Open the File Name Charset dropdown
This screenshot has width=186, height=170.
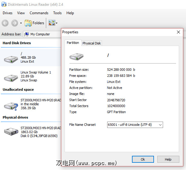pos(135,125)
